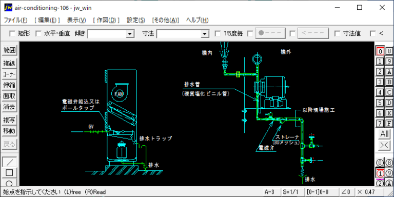Select layer C square button
The image size is (394, 197).
tap(389, 92)
